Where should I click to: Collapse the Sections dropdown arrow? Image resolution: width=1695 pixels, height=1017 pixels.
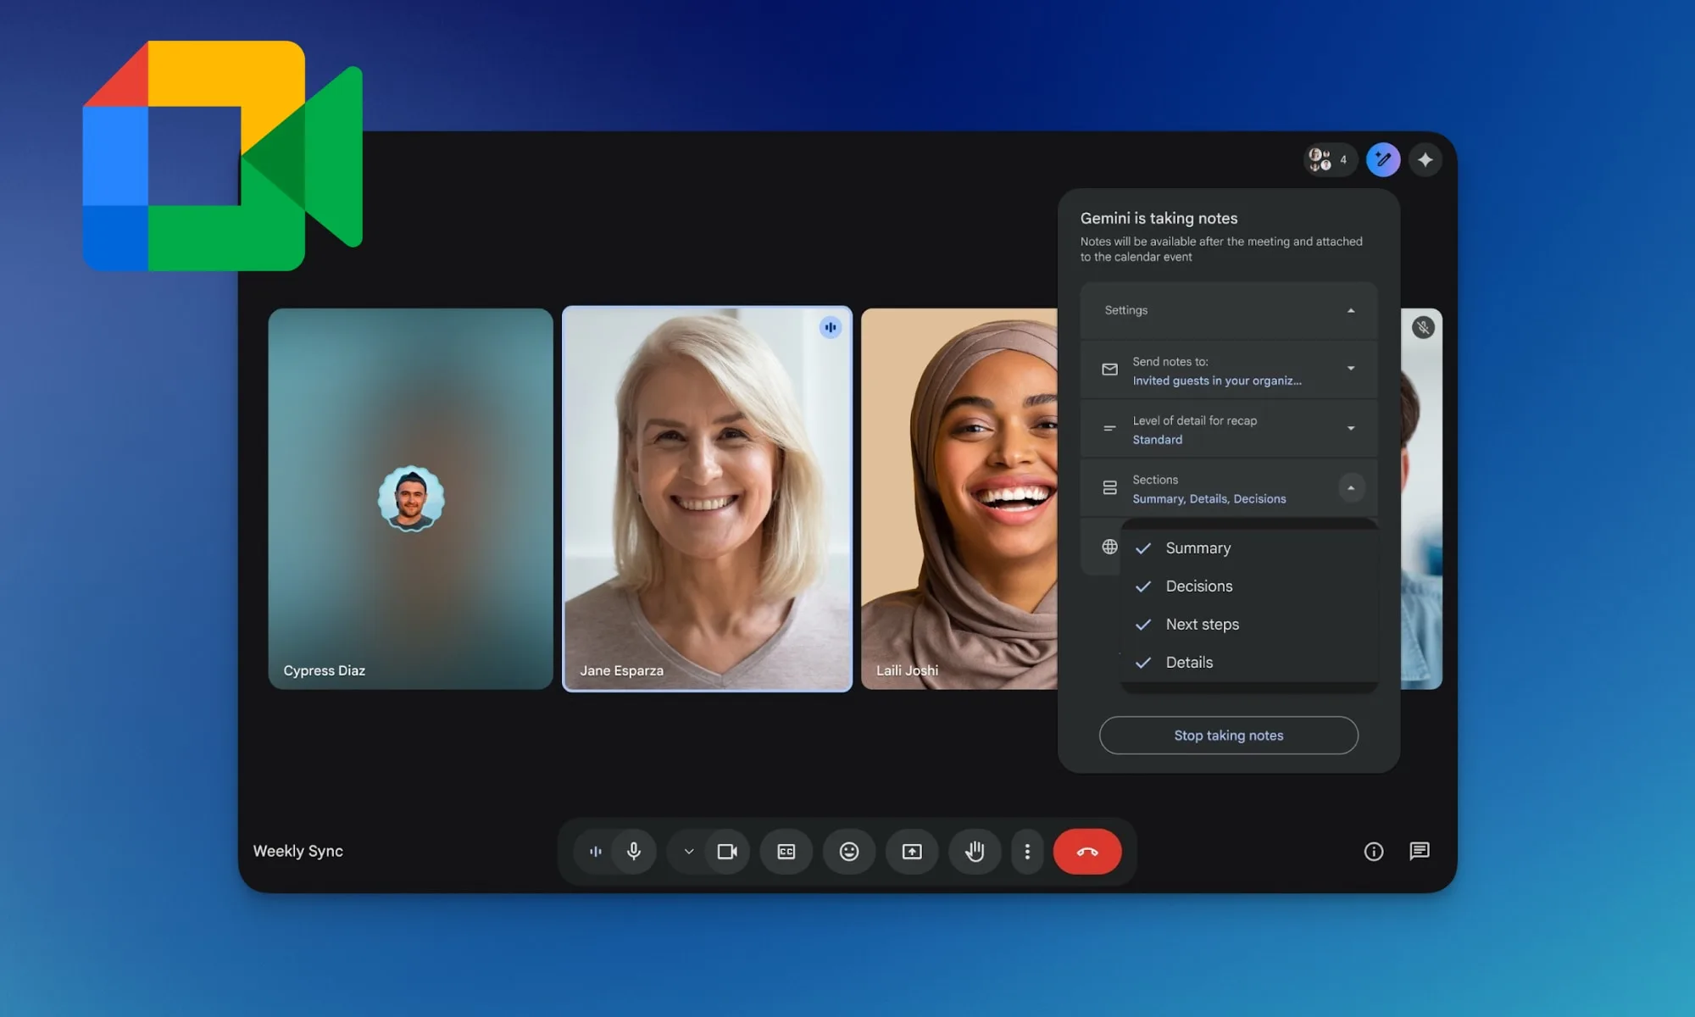(1351, 488)
